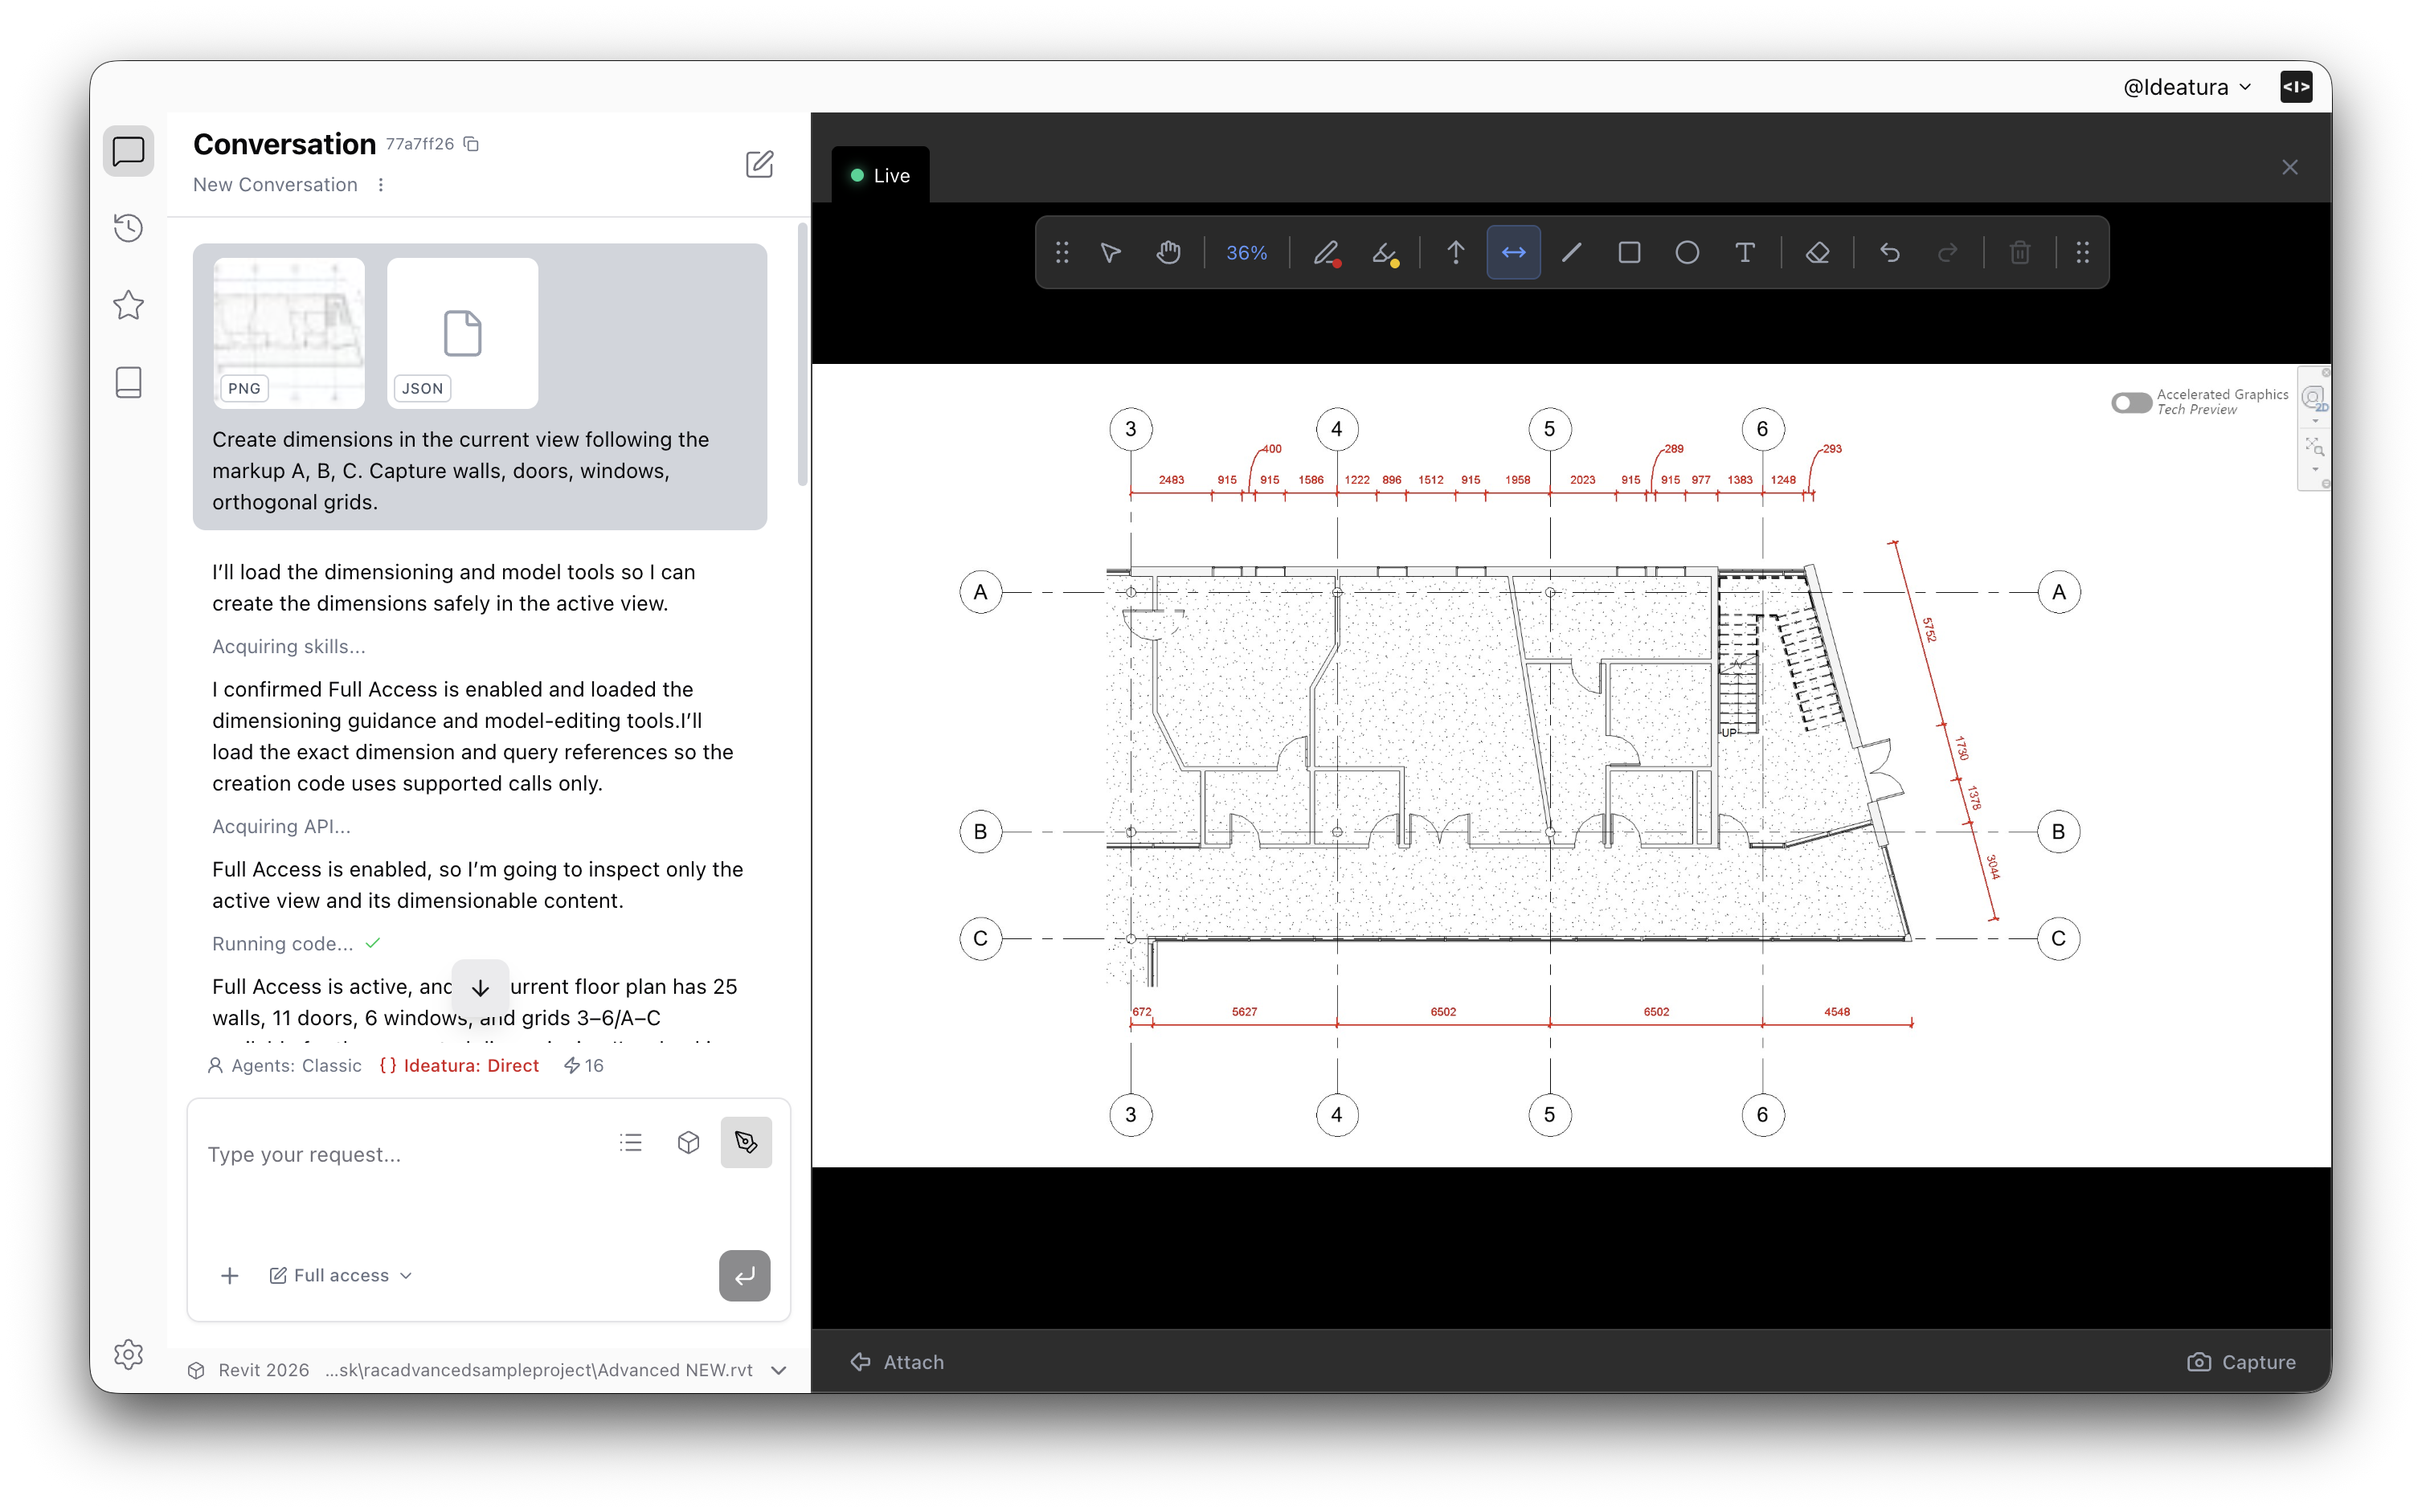The image size is (2422, 1512).
Task: Add an attachment with the plus button
Action: point(229,1275)
